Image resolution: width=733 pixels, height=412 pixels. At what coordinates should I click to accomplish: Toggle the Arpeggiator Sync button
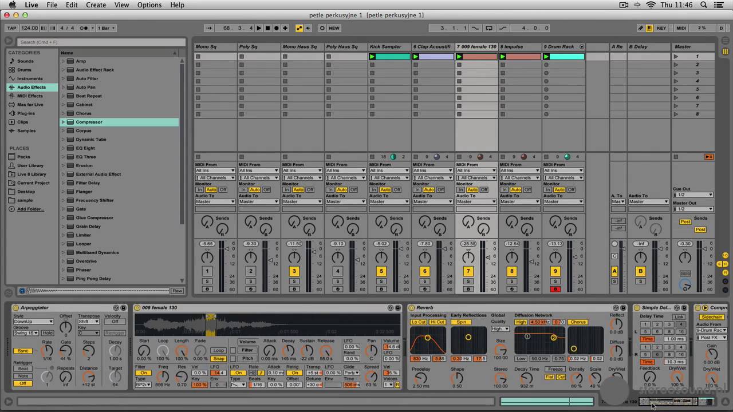[23, 351]
